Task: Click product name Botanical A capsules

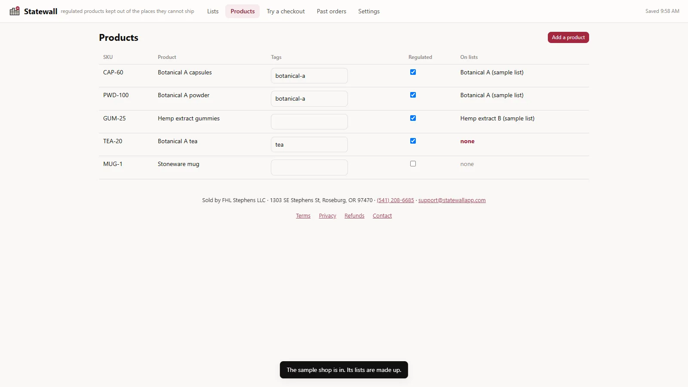Action: (185, 72)
